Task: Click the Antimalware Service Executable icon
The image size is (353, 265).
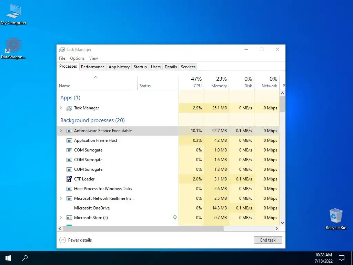Action: pyautogui.click(x=69, y=131)
